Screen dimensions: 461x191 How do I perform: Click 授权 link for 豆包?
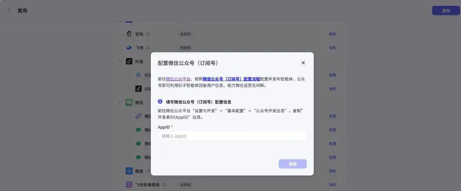click(x=333, y=34)
